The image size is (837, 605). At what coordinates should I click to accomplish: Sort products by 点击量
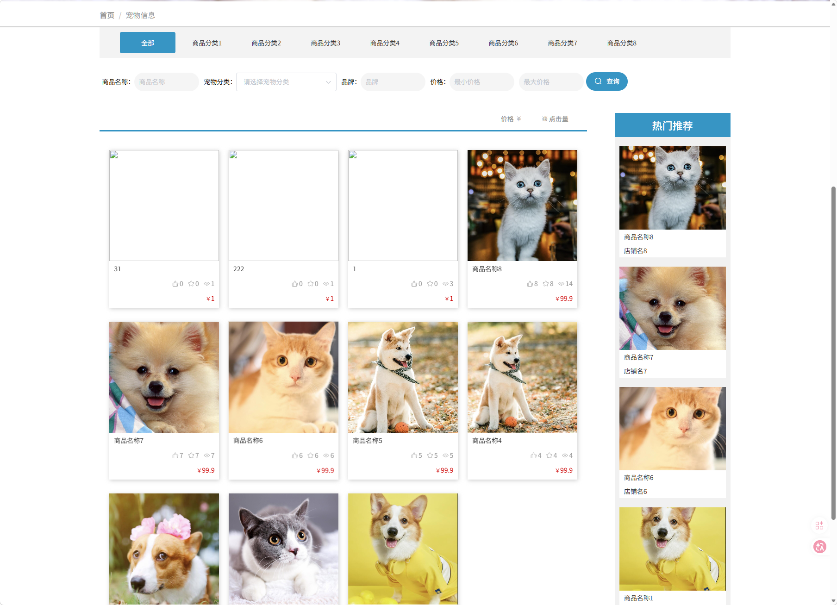point(555,119)
